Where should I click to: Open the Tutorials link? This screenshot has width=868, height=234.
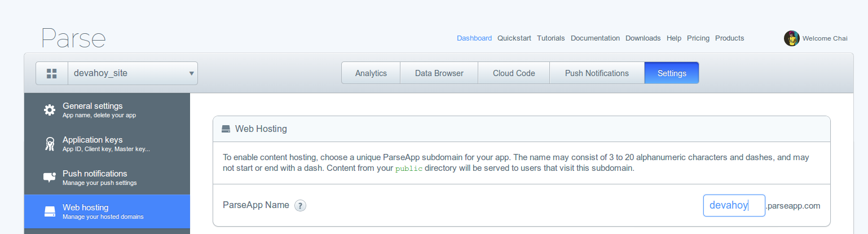point(551,38)
